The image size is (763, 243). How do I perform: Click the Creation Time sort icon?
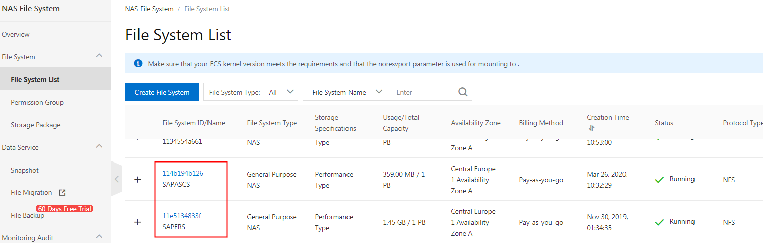(x=591, y=128)
